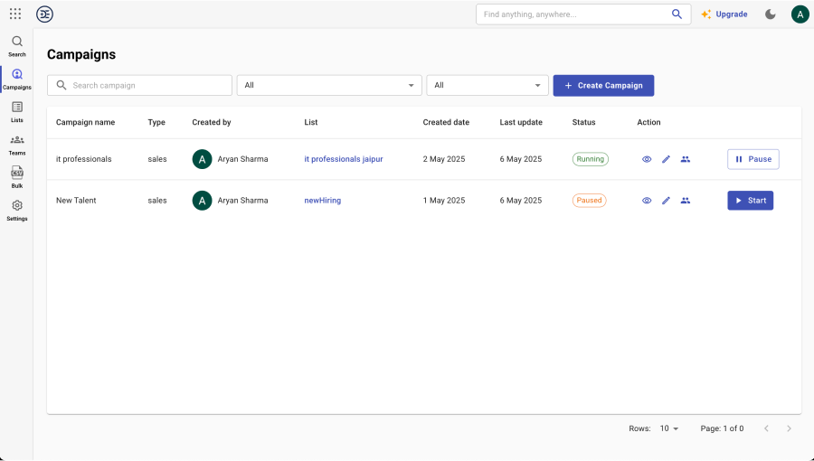Open Search from the sidebar
This screenshot has height=461, width=814.
click(x=16, y=46)
